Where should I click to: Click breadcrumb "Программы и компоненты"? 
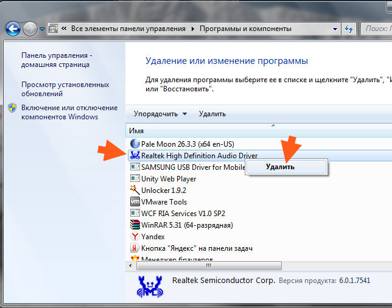245,29
